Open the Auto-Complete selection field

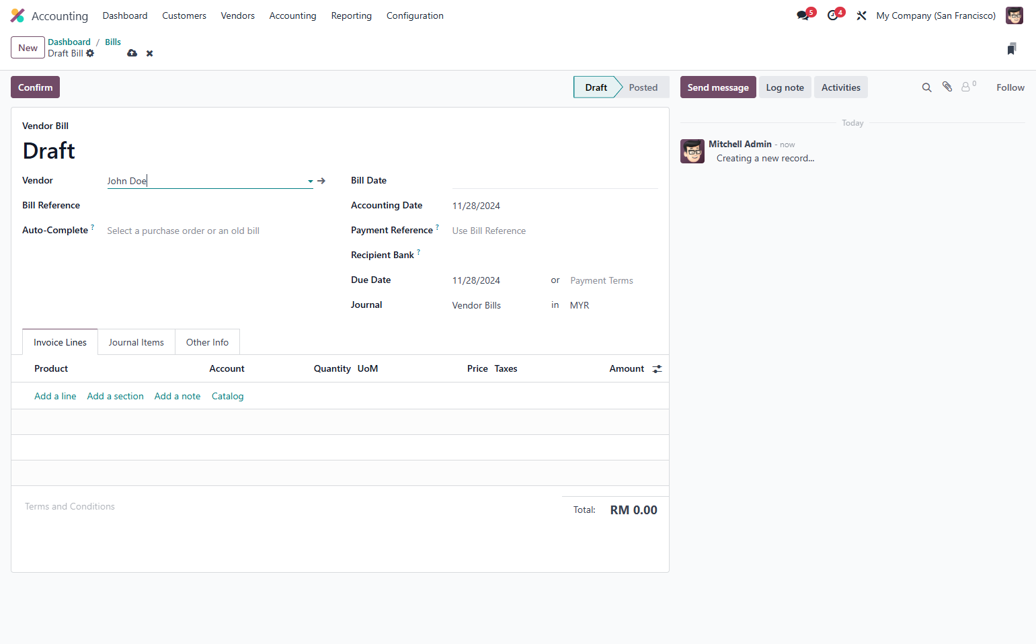click(x=210, y=231)
